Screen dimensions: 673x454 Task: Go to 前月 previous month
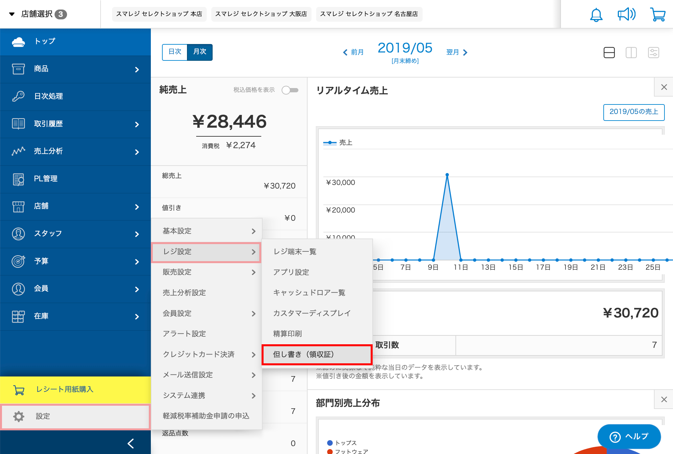[x=353, y=52]
